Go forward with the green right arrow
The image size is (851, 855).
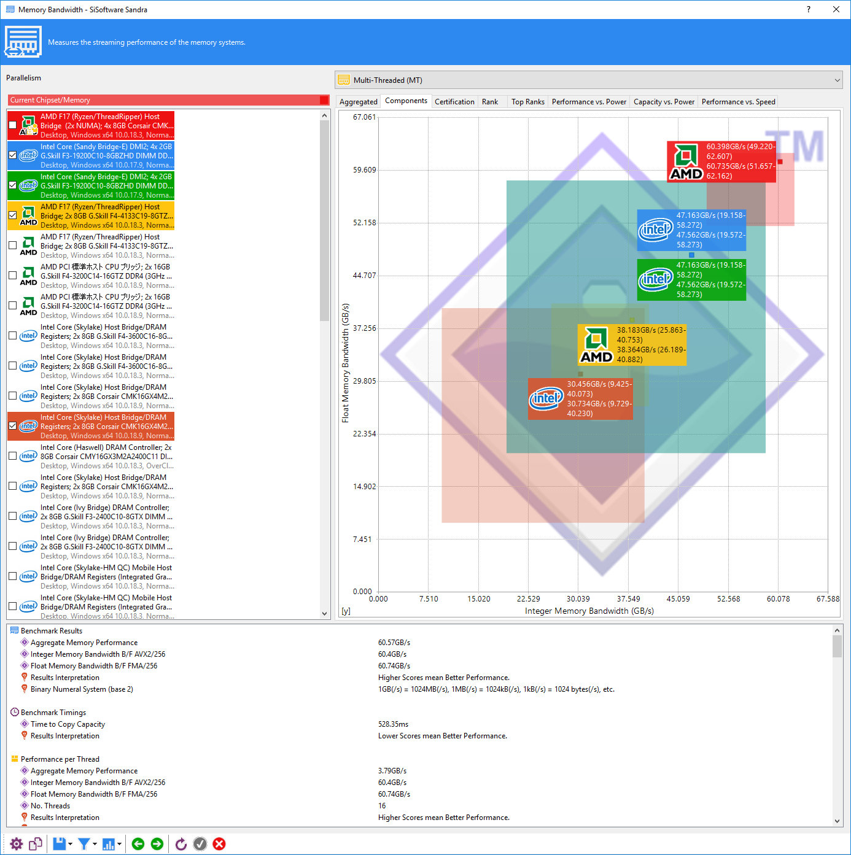coord(157,844)
